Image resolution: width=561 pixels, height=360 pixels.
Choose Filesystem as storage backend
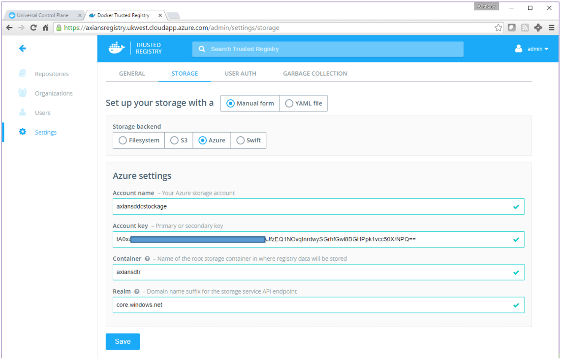(x=123, y=140)
